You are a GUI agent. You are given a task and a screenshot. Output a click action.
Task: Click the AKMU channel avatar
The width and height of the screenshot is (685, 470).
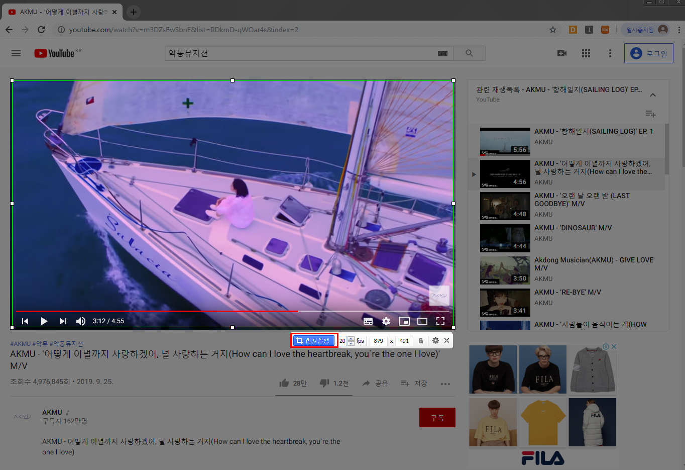point(23,417)
